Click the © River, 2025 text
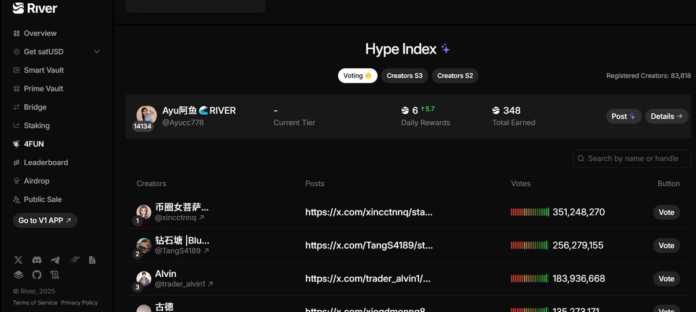The width and height of the screenshot is (696, 312). (x=34, y=292)
